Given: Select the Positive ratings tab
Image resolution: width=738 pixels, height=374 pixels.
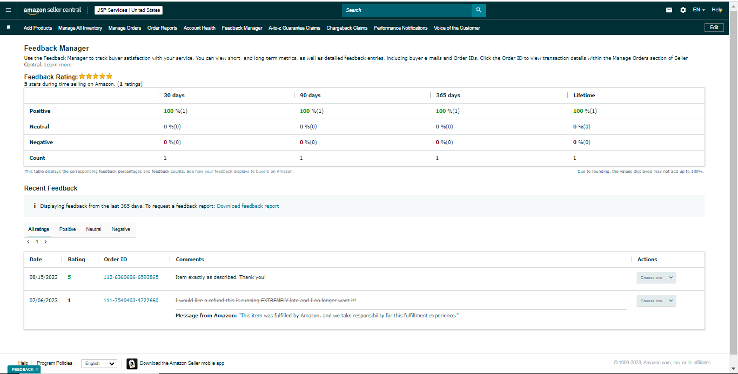Looking at the screenshot, I should pyautogui.click(x=68, y=229).
